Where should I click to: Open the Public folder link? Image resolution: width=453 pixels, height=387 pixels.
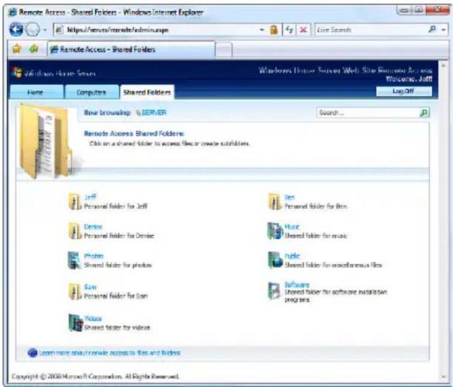(x=292, y=256)
